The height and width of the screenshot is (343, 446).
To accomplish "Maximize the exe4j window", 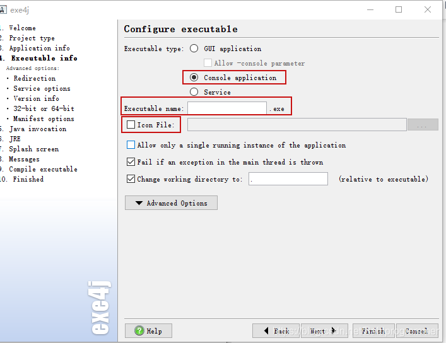I will [x=399, y=9].
